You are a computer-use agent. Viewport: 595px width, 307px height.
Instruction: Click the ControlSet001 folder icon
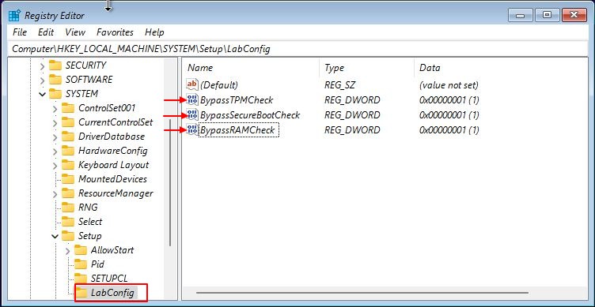click(x=68, y=108)
